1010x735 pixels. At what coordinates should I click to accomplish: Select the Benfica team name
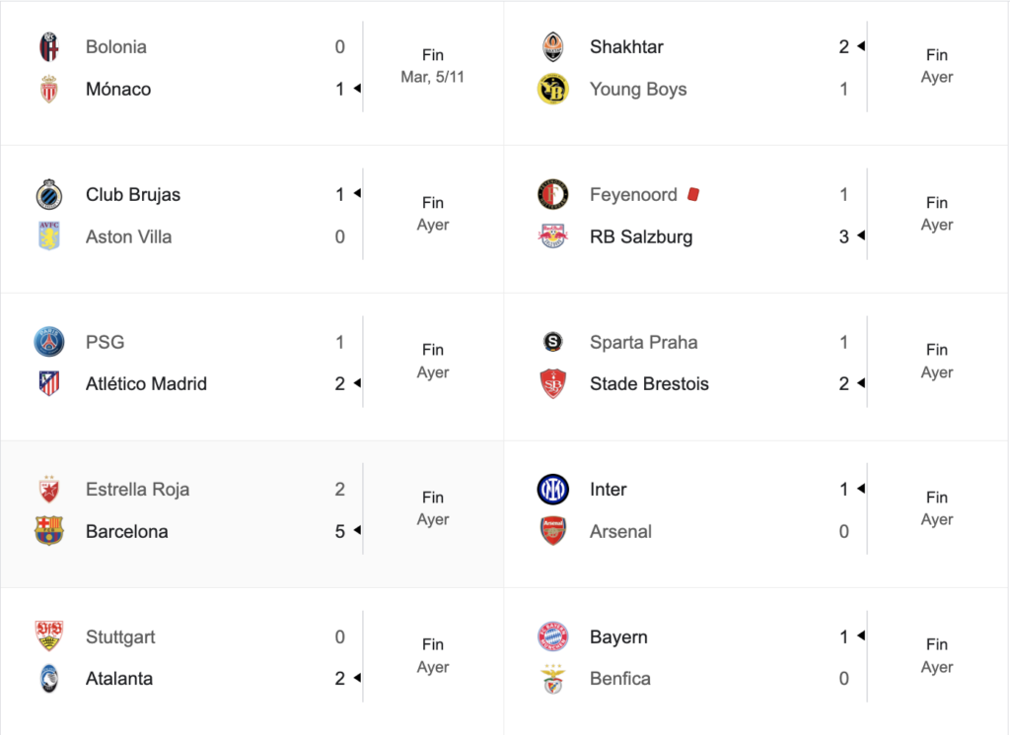coord(619,679)
